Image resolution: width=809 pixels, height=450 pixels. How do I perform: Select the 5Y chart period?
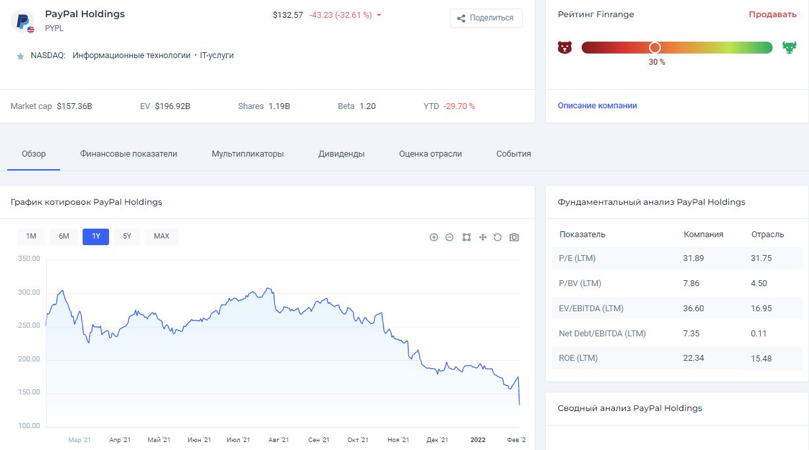(127, 237)
